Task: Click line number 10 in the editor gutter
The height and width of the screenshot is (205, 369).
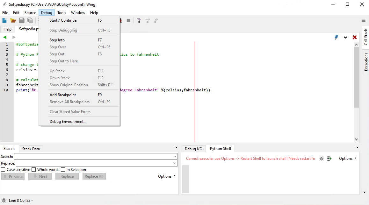Action: (6, 90)
